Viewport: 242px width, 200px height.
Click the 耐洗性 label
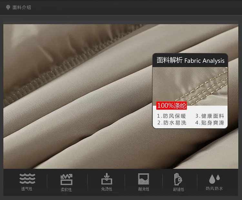pos(144,189)
